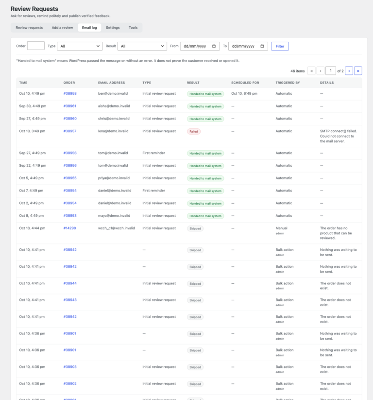Screen dimensions: 373x400
Task: Click the TRIGGERED BY column header
Action: pos(288,83)
